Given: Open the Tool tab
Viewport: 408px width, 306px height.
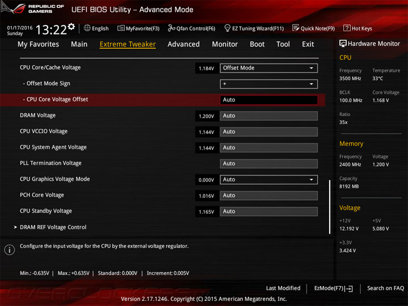Looking at the screenshot, I should click(x=283, y=44).
